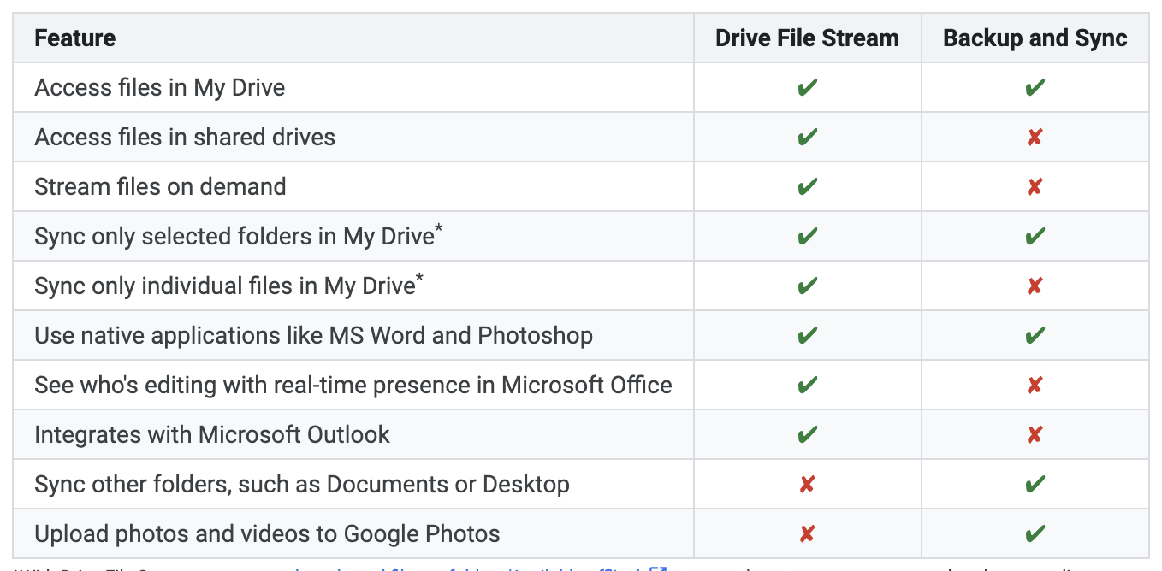Viewport: 1162px width, 571px height.
Task: Click 'Upload photos and videos to Google Photos' text
Action: point(267,534)
